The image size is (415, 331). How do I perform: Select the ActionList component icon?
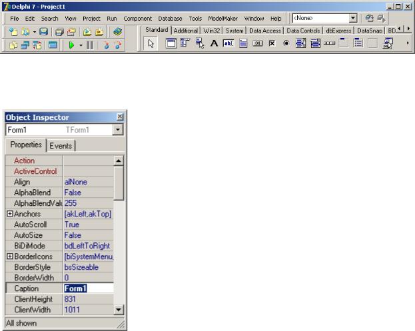coord(388,43)
